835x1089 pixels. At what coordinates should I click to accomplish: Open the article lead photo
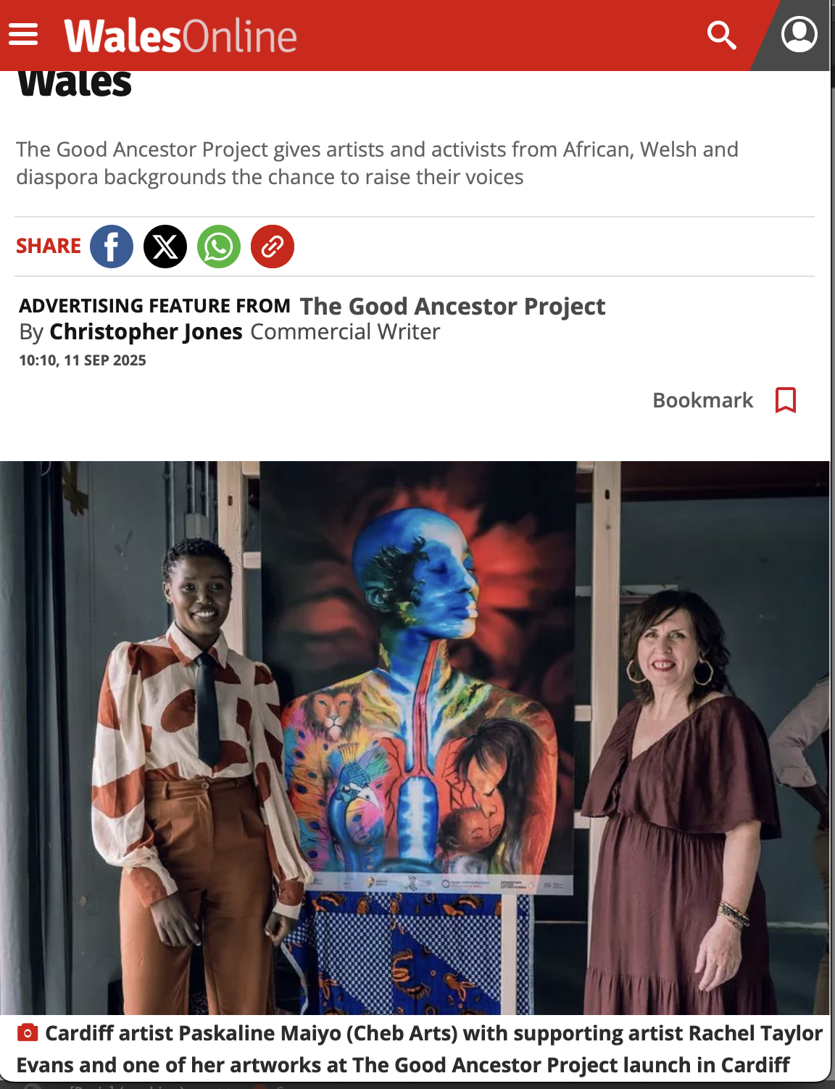click(x=415, y=737)
